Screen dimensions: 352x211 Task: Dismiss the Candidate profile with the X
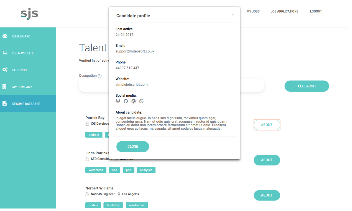(233, 14)
